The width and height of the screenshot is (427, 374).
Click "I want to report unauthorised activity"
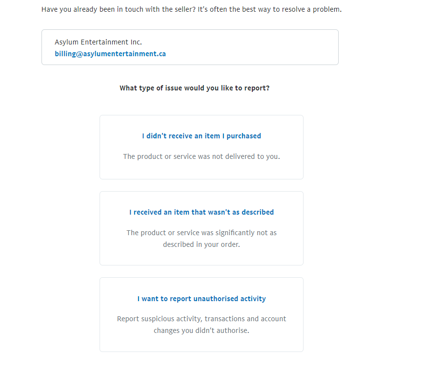[202, 299]
